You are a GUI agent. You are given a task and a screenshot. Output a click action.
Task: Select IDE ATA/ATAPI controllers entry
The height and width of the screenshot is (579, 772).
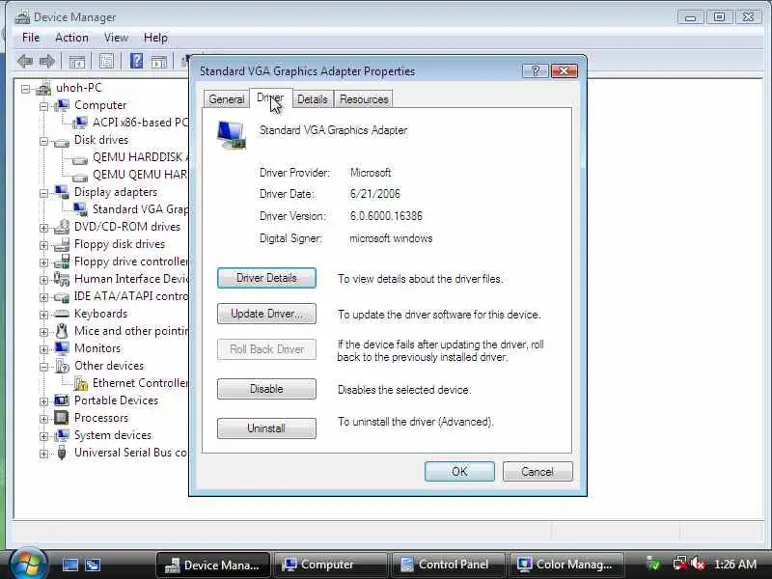coord(131,296)
